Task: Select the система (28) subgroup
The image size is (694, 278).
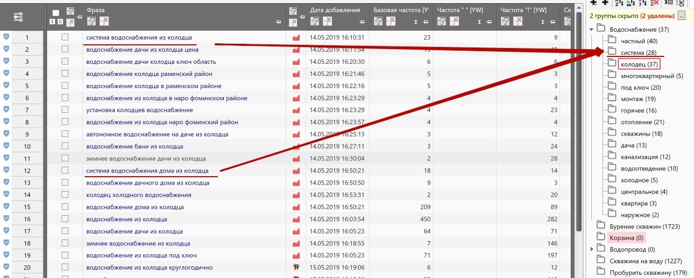Action: tap(638, 53)
